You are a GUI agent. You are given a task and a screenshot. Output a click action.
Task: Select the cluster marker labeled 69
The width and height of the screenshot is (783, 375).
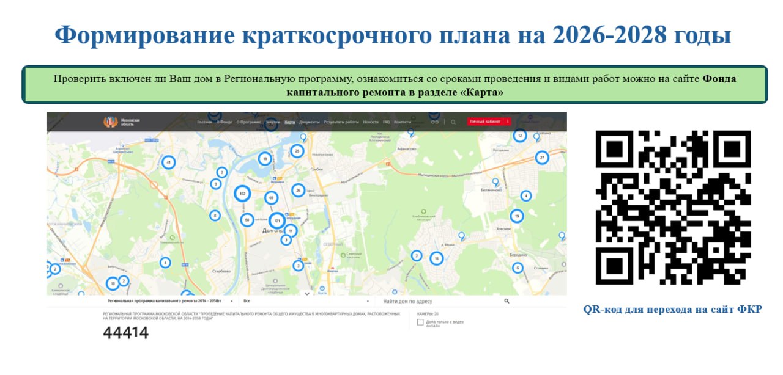[x=271, y=198]
